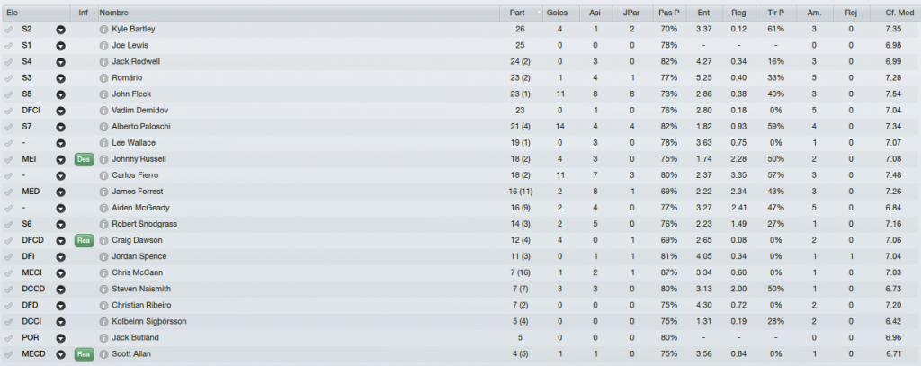Toggle selection checkmark for Lee Wallace row

[9, 143]
